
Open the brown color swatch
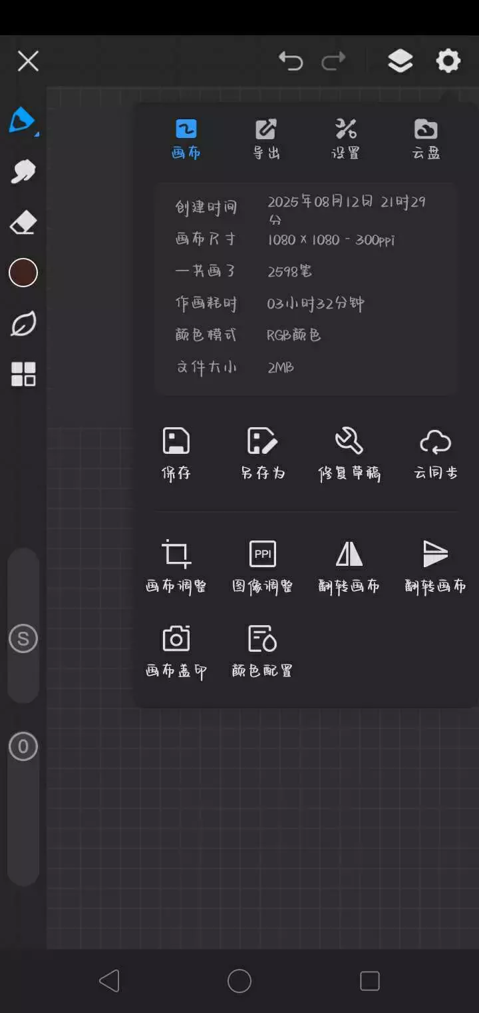(23, 273)
